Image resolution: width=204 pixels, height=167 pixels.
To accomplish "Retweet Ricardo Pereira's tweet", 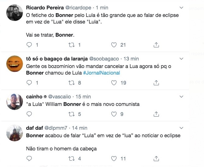I will pyautogui.click(x=71, y=45).
